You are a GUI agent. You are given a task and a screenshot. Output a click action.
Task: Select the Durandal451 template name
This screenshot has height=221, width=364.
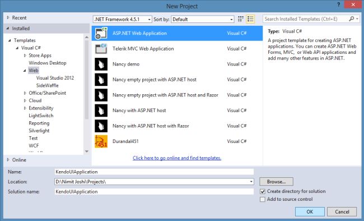[125, 141]
